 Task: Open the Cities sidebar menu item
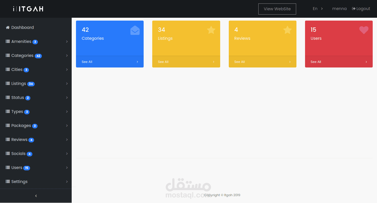[36, 69]
